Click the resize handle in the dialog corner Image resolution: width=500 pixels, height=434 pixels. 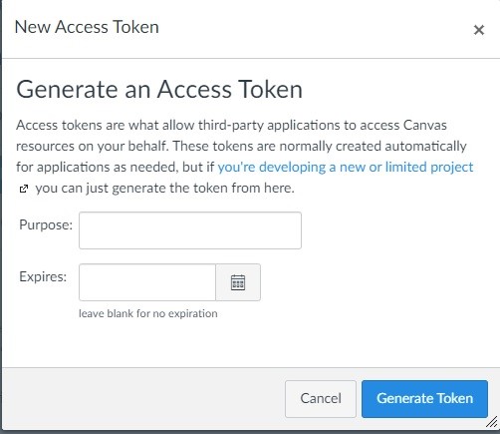point(491,422)
